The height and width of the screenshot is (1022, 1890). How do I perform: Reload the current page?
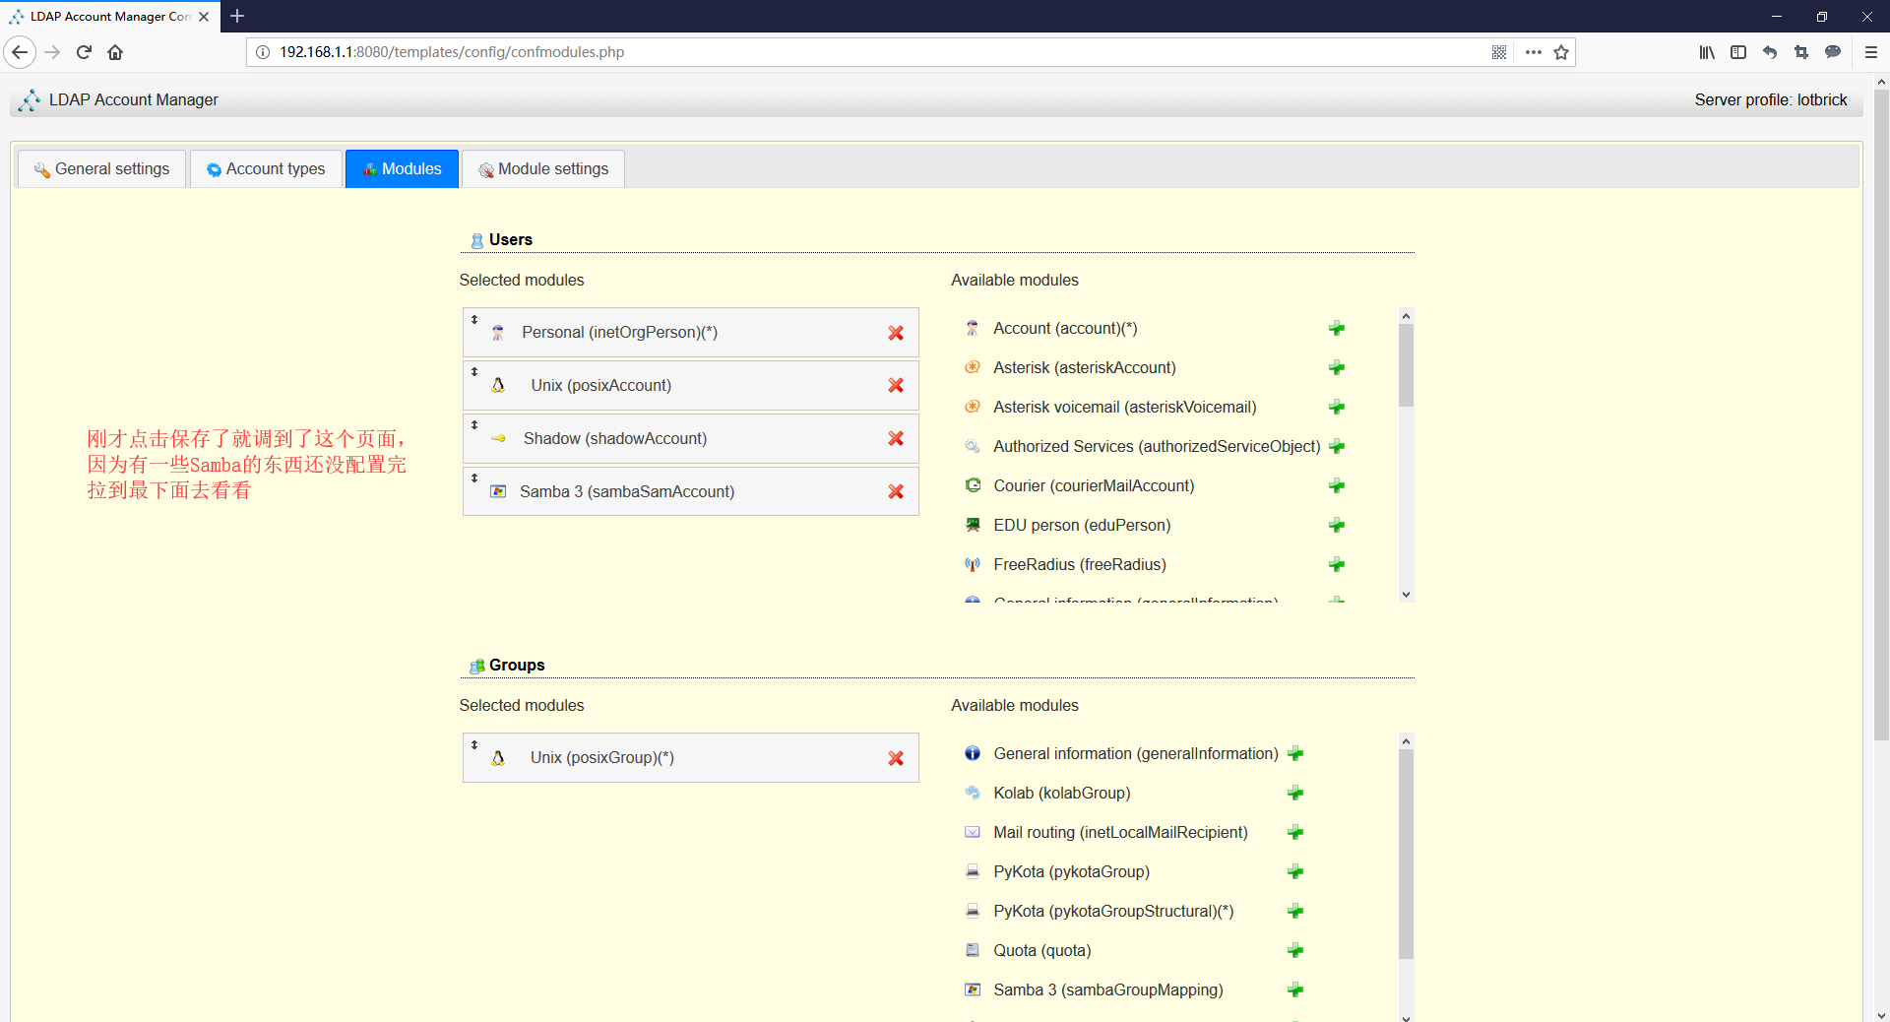[x=84, y=52]
